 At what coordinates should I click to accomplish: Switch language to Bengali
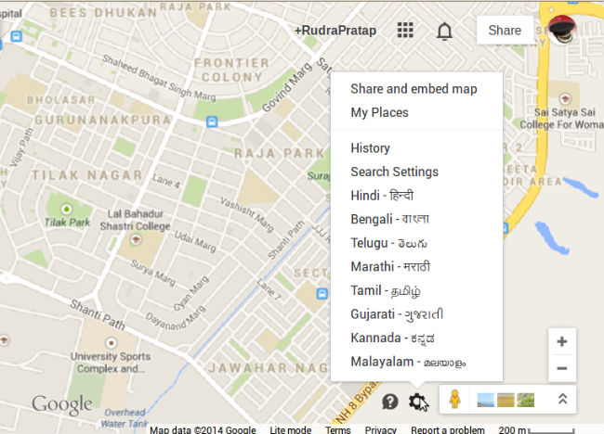coord(389,219)
